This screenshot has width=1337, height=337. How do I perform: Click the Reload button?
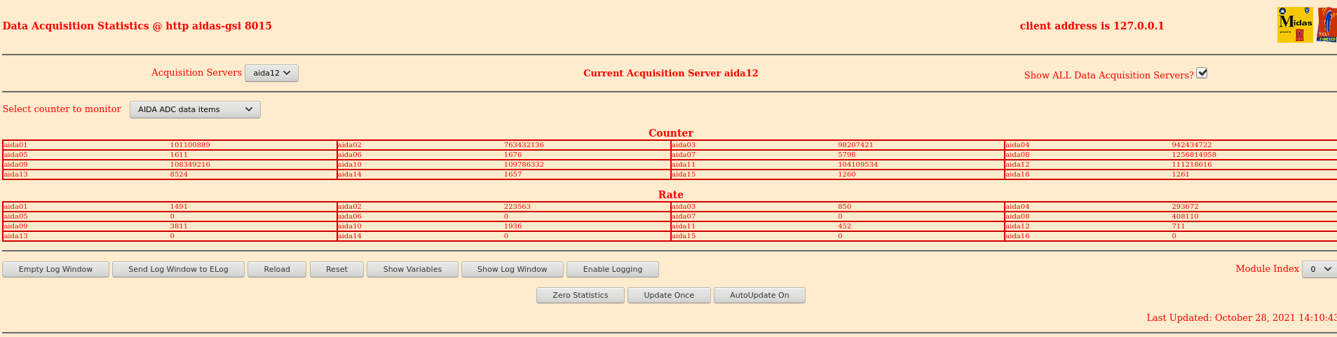tap(277, 269)
